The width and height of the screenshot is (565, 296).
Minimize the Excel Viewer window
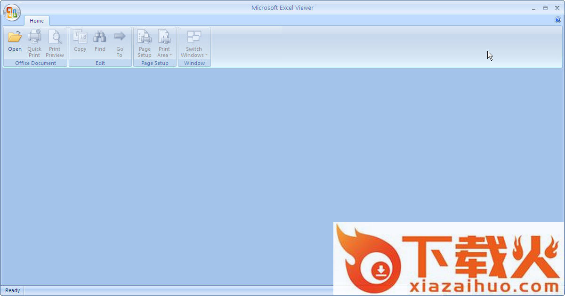tap(533, 8)
